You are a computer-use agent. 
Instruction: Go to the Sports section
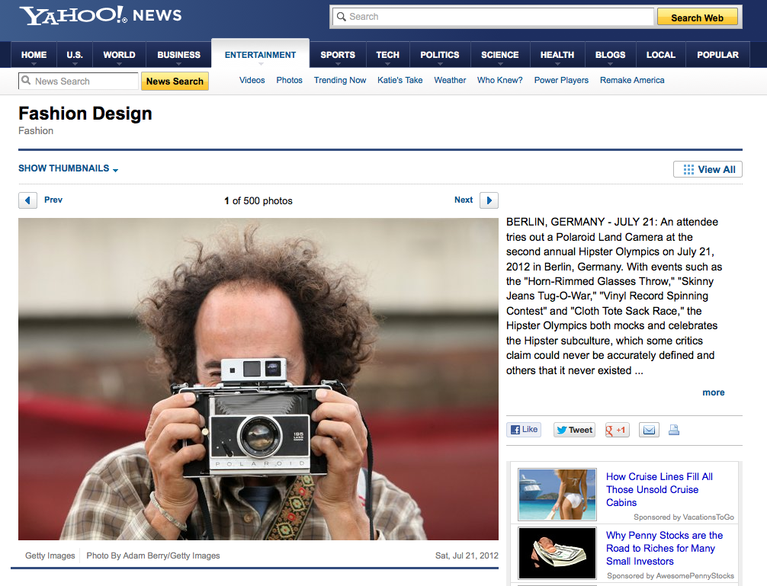coord(338,55)
